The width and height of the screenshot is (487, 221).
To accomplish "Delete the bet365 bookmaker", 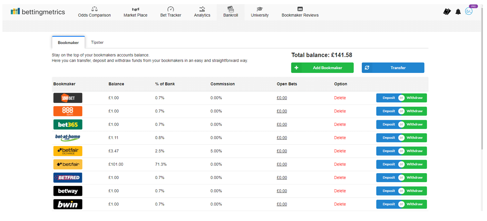I will point(340,124).
